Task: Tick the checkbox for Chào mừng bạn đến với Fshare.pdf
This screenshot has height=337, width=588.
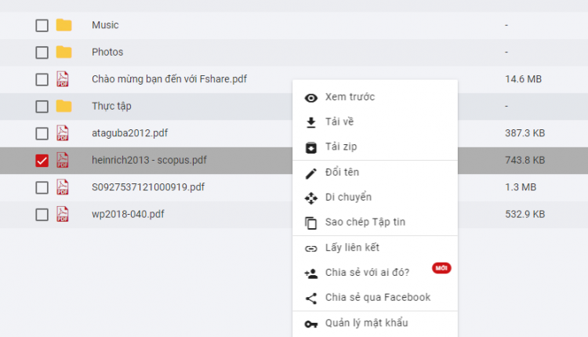Action: click(42, 79)
